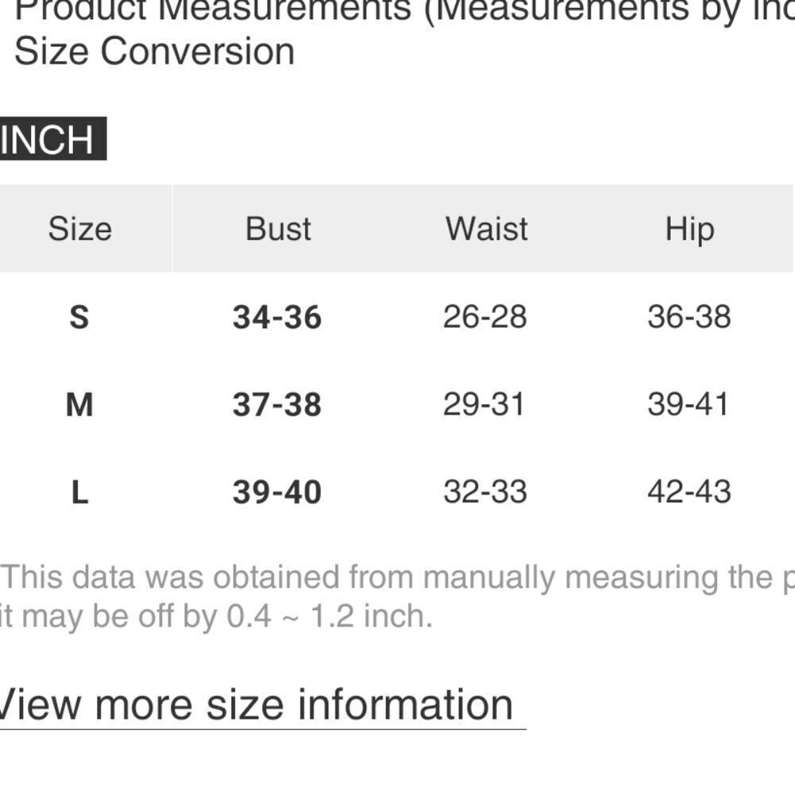Click bust value 39-40
Screen dimensions: 795x795
(277, 492)
